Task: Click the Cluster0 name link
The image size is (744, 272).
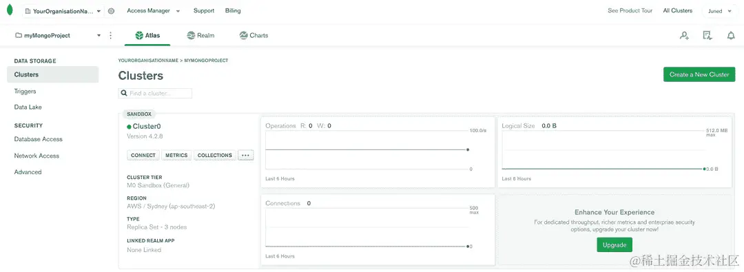Action: pyautogui.click(x=147, y=126)
